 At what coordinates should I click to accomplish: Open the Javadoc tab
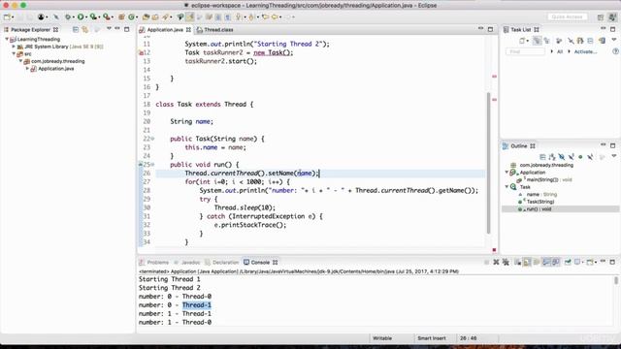[x=187, y=263]
